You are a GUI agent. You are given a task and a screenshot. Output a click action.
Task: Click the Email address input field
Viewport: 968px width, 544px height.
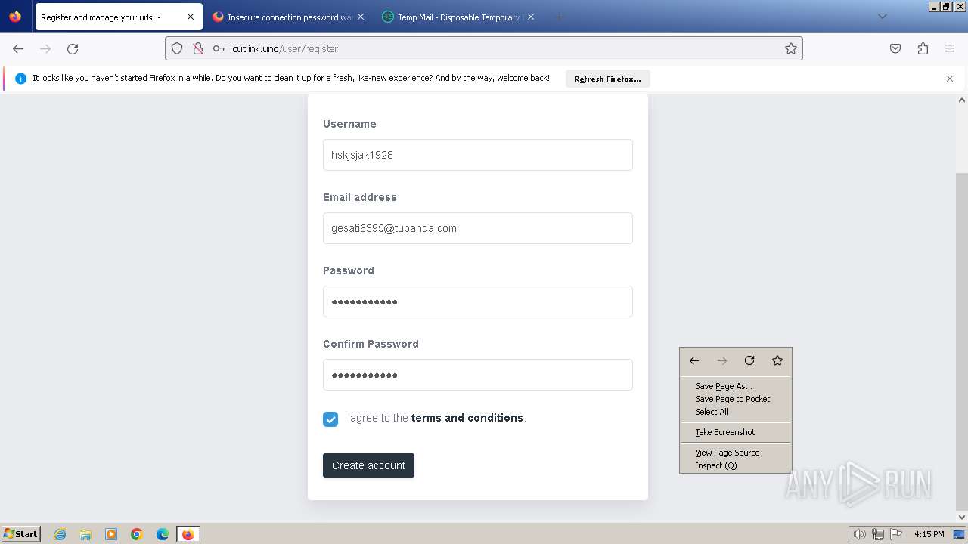pyautogui.click(x=478, y=228)
